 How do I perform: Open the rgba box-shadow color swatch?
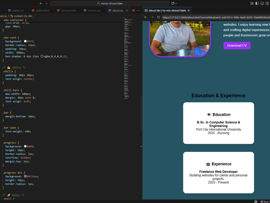[x=42, y=56]
